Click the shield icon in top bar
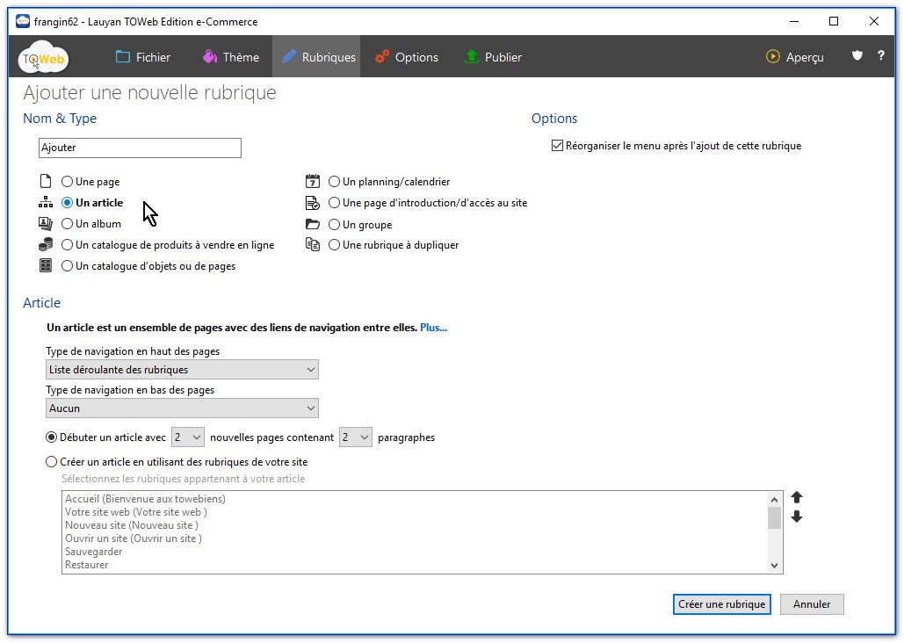This screenshot has height=643, width=904. tap(857, 56)
